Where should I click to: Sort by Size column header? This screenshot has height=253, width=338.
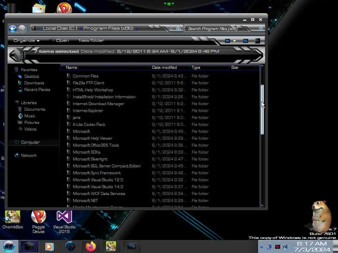tap(243, 68)
